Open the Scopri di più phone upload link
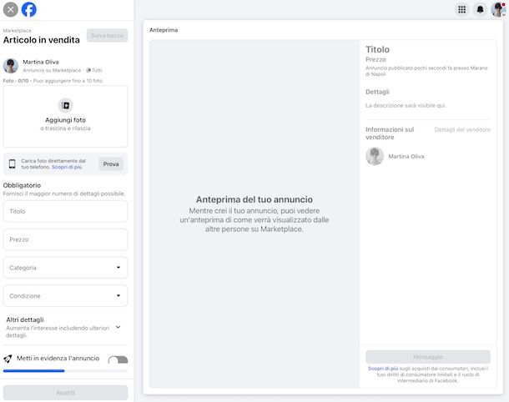Screen dimensions: 509x402 pos(67,167)
